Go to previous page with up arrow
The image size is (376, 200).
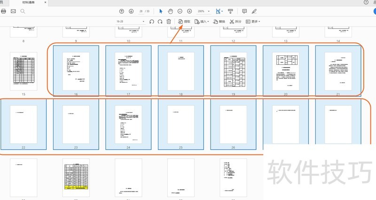point(122,11)
